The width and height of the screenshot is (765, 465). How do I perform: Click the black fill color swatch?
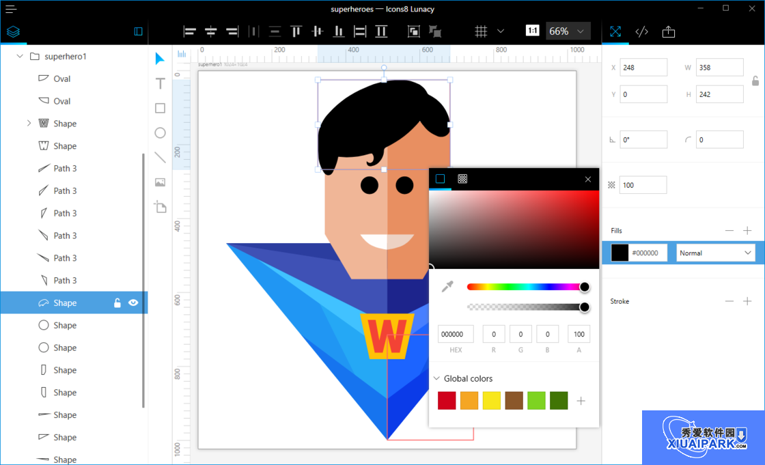point(620,253)
